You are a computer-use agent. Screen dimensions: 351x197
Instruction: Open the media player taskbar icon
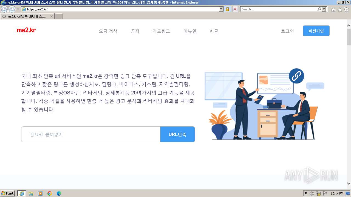[40, 193]
